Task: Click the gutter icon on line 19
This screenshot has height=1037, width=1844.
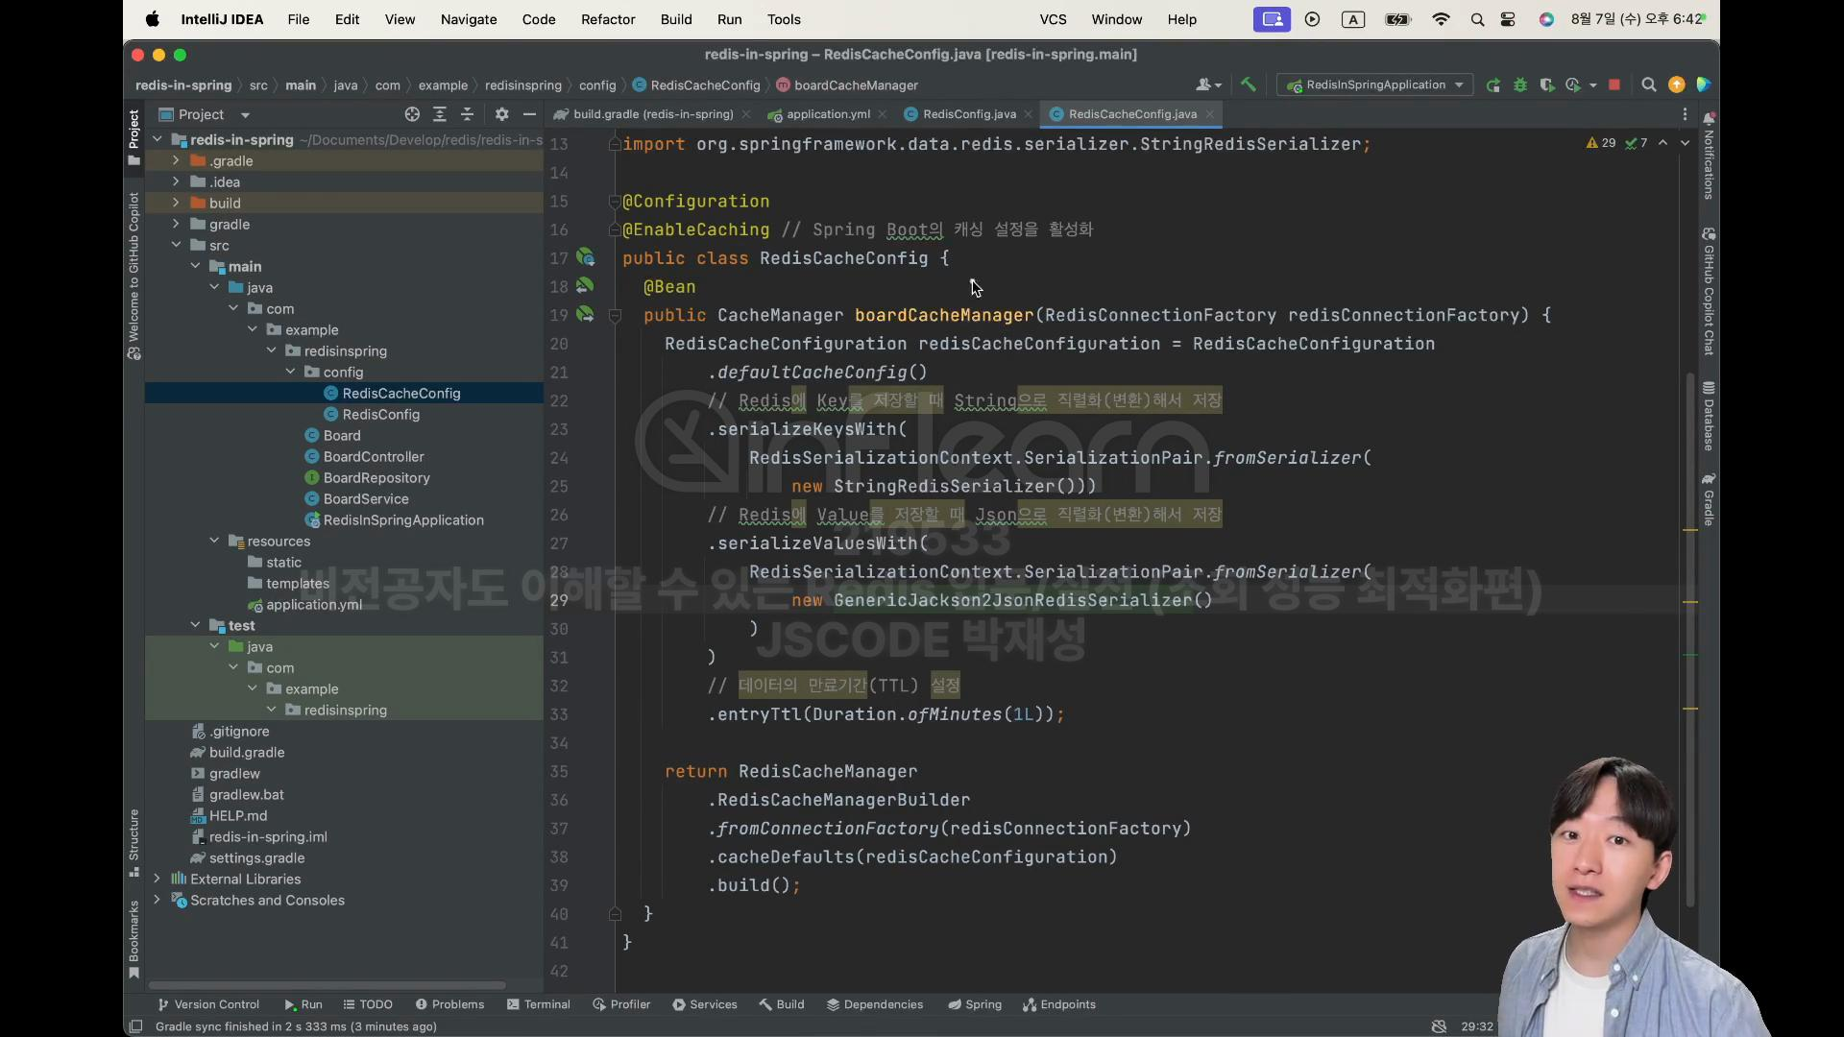Action: (x=585, y=314)
